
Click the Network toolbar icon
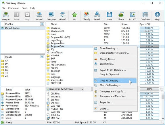pos(63,16)
